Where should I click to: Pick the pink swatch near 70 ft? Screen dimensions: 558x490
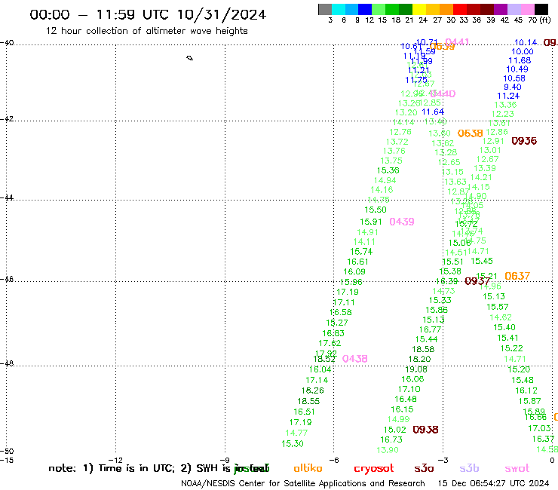pos(527,9)
